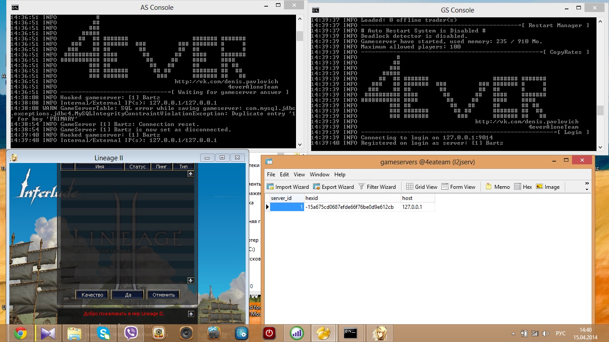Open Export Wizard in gameservers toolbar
This screenshot has width=609, height=342.
(x=333, y=187)
